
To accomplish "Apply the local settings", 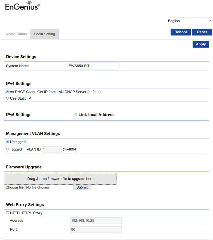I will [201, 44].
